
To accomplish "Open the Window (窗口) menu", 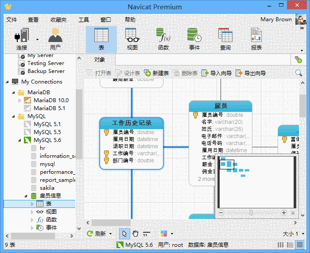I will coord(106,19).
